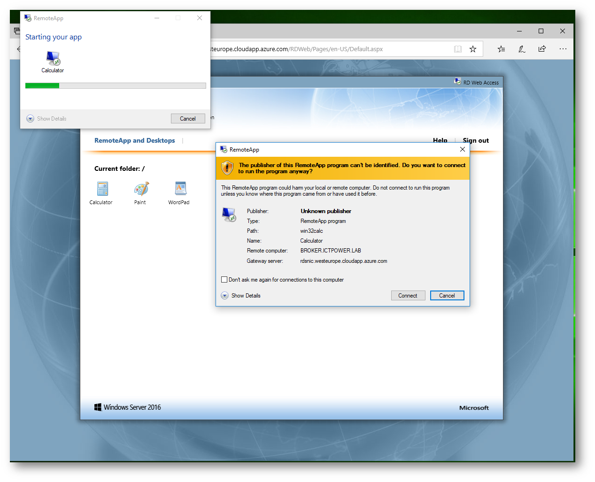Click the Calculator icon in the Starting your app window
The image size is (595, 482).
pos(53,58)
